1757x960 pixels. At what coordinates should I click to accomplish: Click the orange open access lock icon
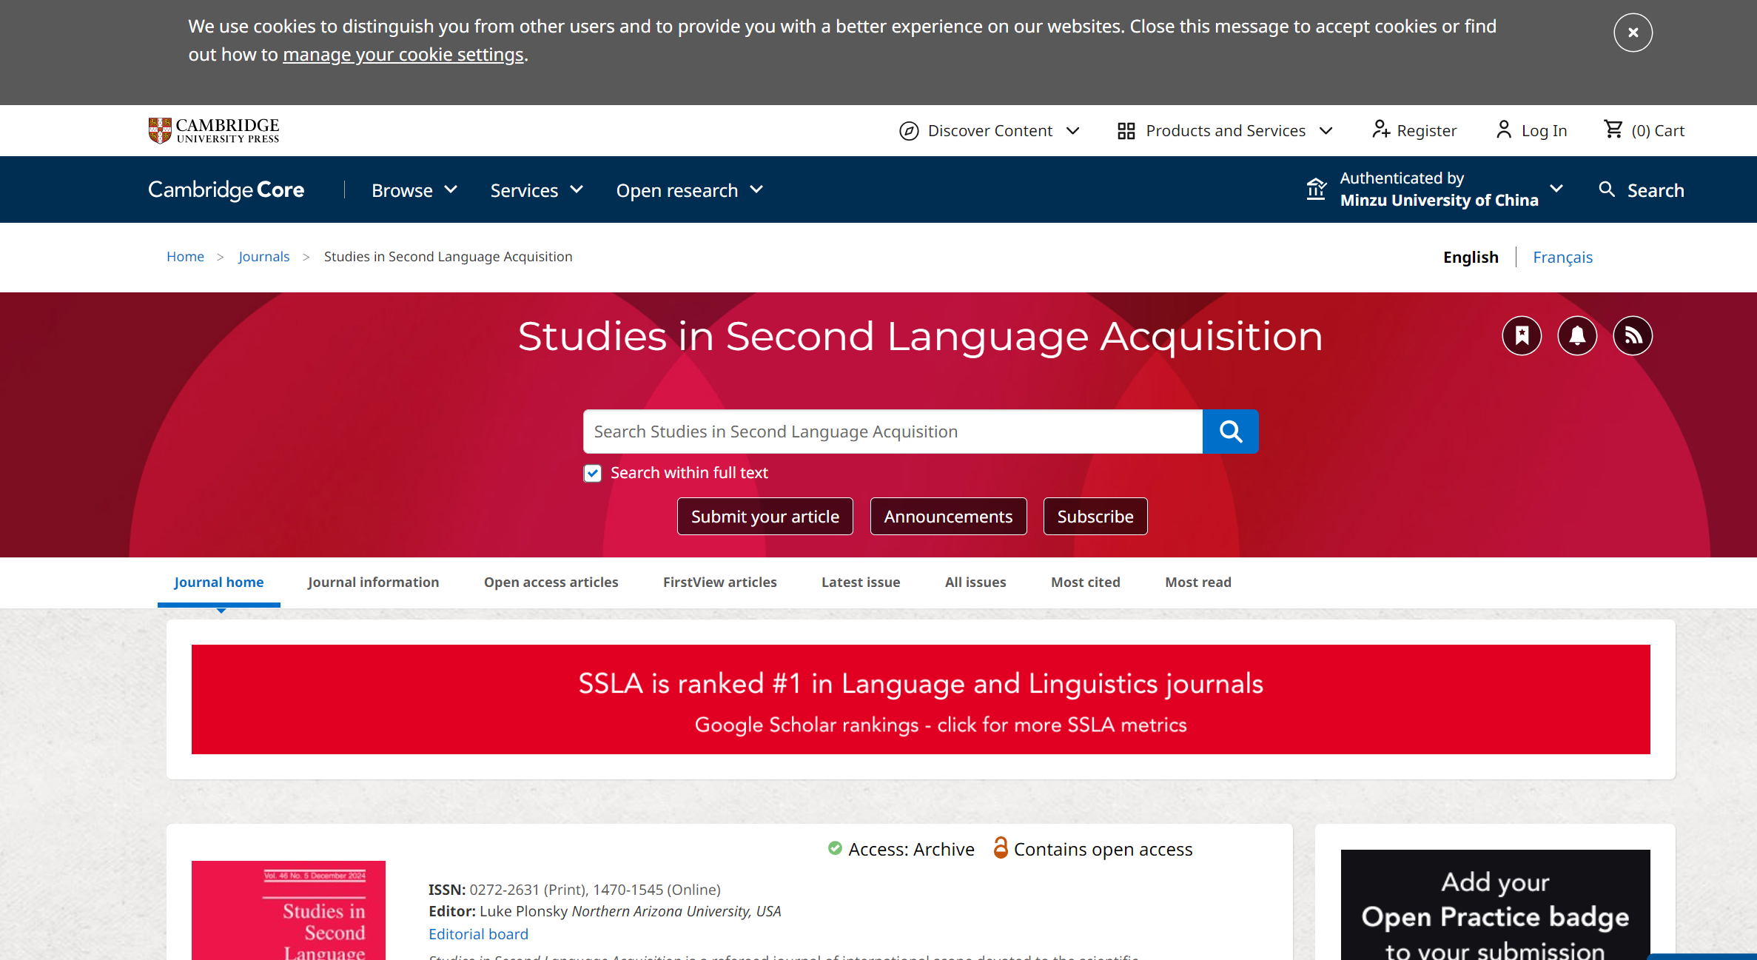(x=1001, y=847)
